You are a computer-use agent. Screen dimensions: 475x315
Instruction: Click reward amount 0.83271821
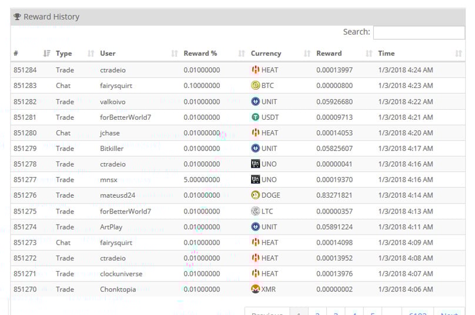coord(334,195)
